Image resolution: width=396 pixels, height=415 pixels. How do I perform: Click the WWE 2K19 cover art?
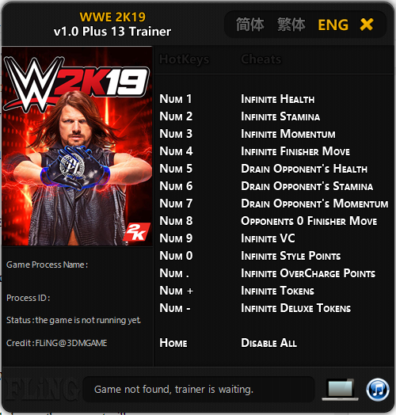(x=77, y=147)
